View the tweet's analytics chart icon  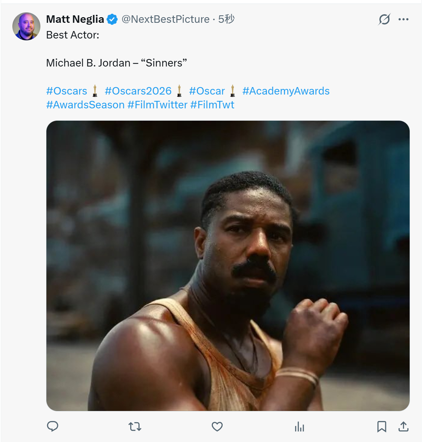point(299,426)
